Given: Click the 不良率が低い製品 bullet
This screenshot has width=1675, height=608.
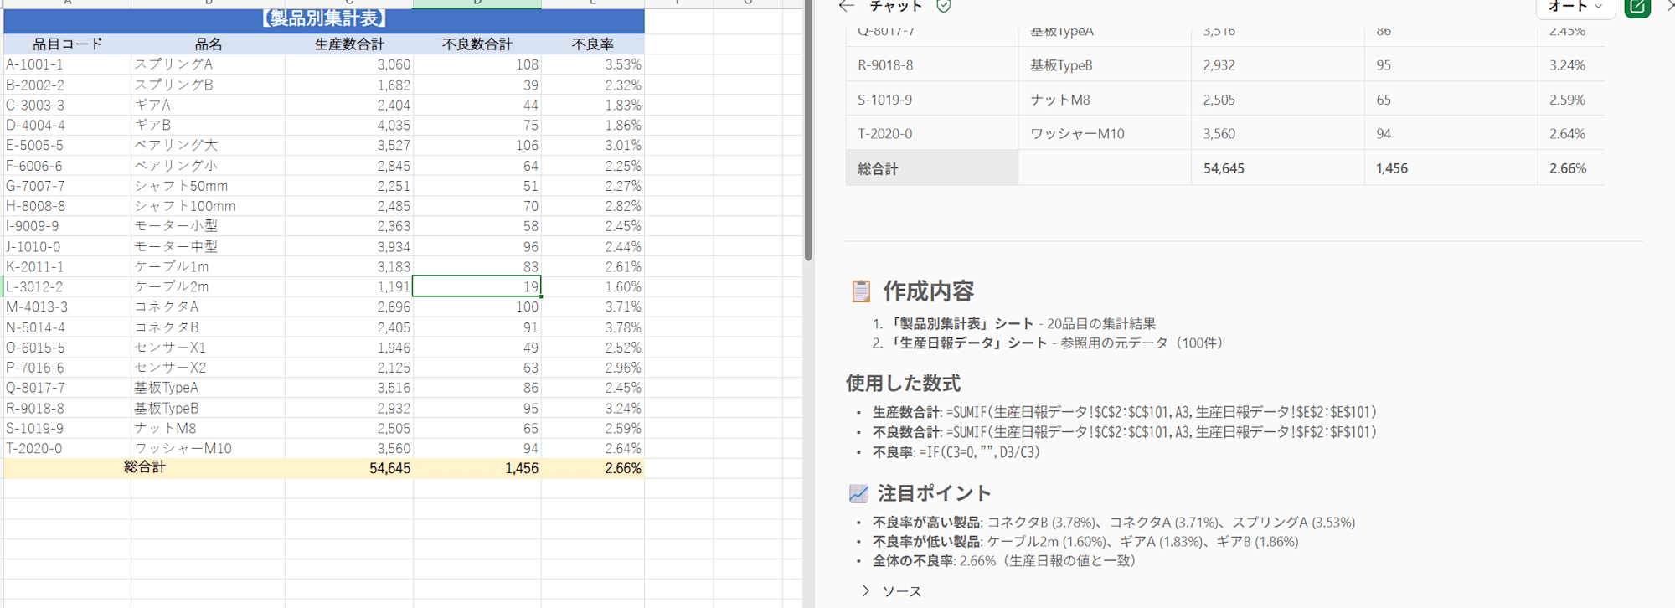Looking at the screenshot, I should pos(1085,542).
